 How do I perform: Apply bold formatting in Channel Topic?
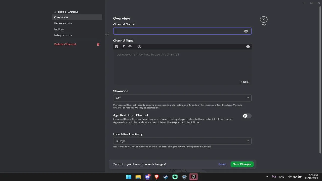116,47
